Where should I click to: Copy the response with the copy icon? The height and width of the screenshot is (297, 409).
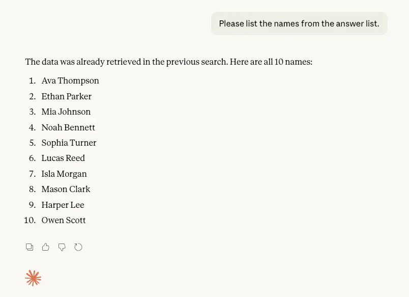pyautogui.click(x=30, y=247)
